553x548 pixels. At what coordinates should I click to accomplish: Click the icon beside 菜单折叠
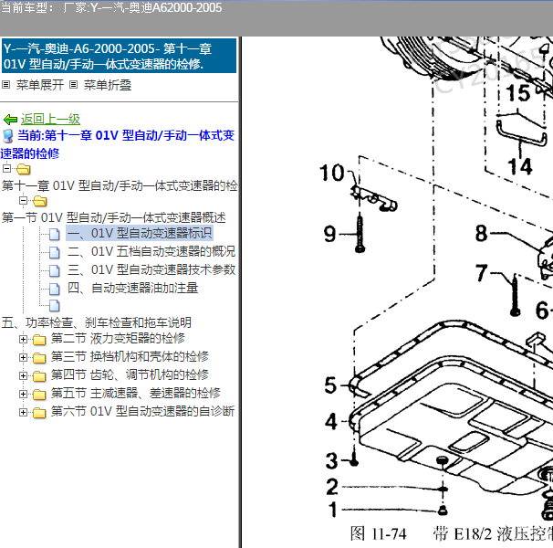tap(73, 85)
